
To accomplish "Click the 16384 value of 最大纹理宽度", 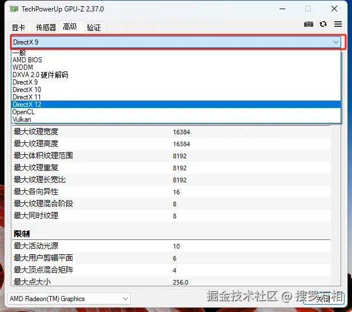I will click(x=181, y=132).
